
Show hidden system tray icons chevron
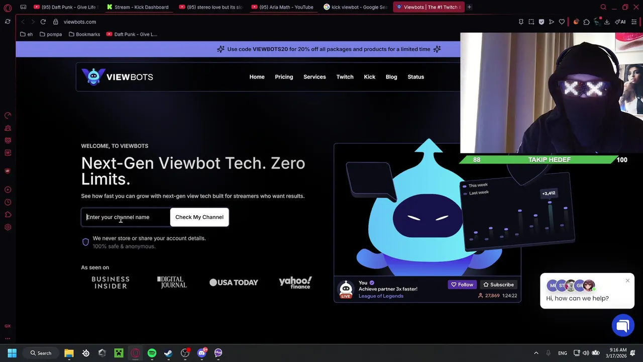[x=536, y=353]
